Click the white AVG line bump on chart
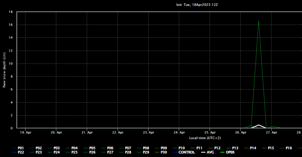 pos(259,125)
